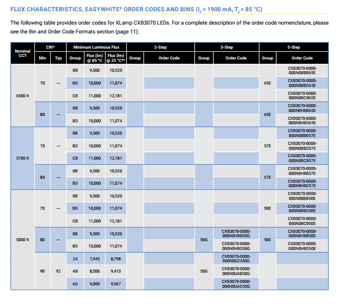Click the "8,798" flux value
Screen dimensions: 347x304
tap(116, 259)
